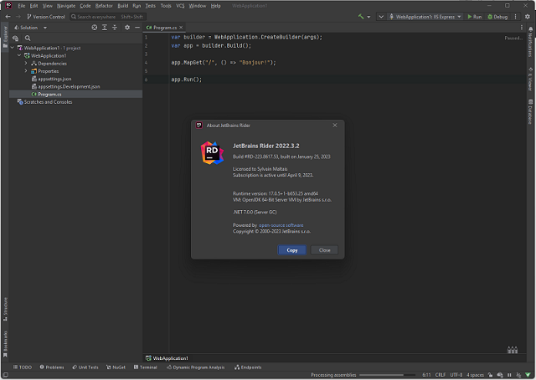Collapse all nodes in Solution explorer
Image resolution: width=536 pixels, height=380 pixels.
(x=116, y=27)
